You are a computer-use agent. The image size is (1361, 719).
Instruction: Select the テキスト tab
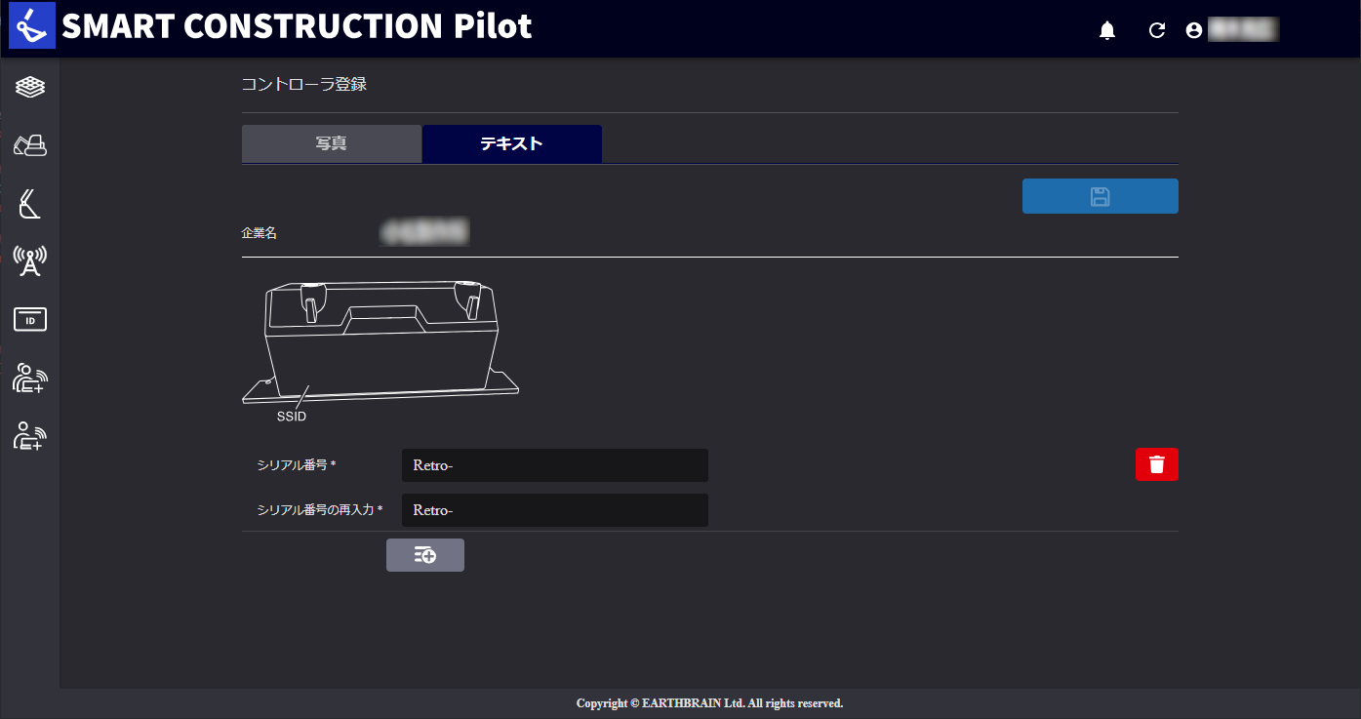tap(512, 143)
